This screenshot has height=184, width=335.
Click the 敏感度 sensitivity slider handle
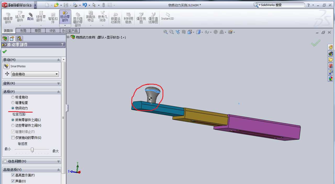[32, 150]
